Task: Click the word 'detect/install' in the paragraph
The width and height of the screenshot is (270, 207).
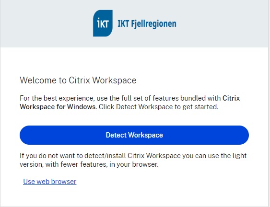Action: coord(105,156)
